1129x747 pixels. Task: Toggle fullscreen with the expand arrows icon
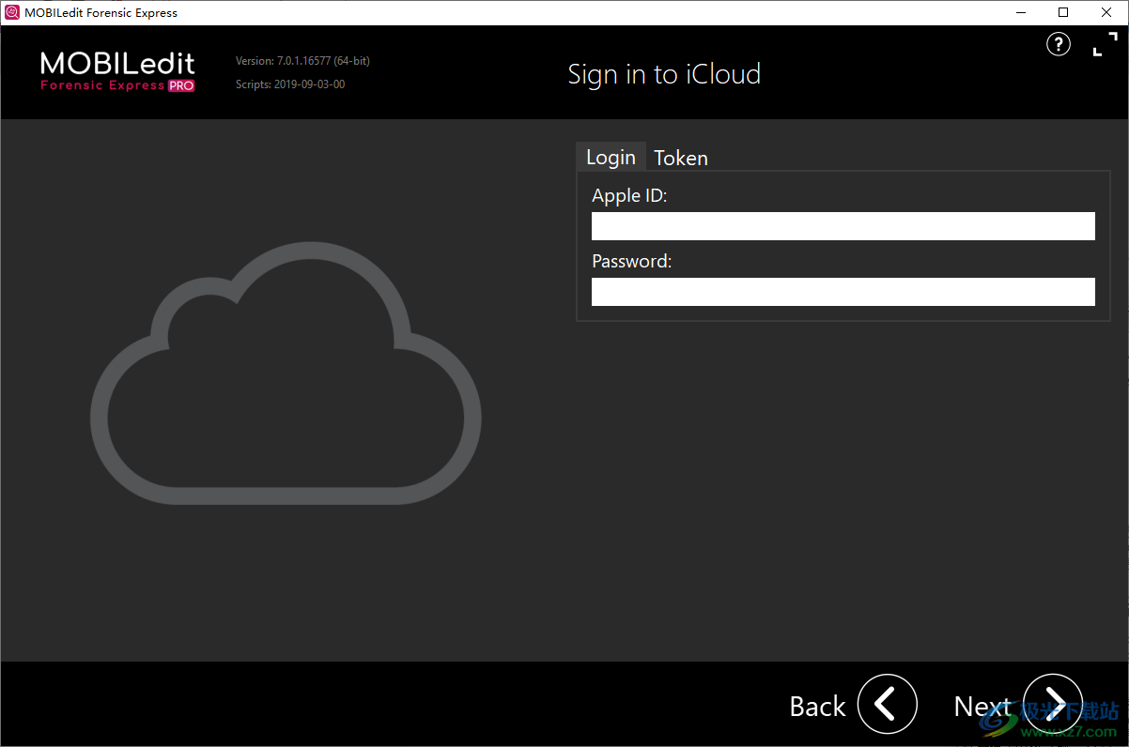coord(1106,44)
